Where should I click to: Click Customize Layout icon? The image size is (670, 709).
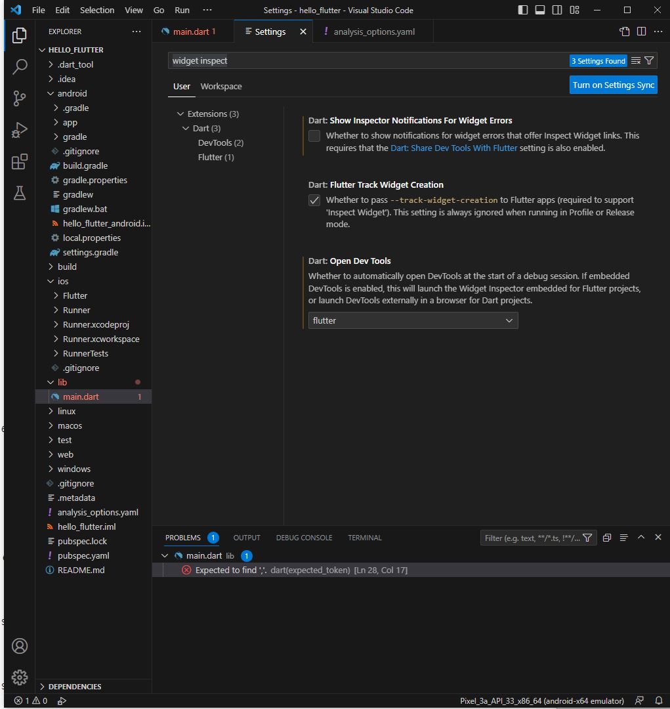point(574,10)
